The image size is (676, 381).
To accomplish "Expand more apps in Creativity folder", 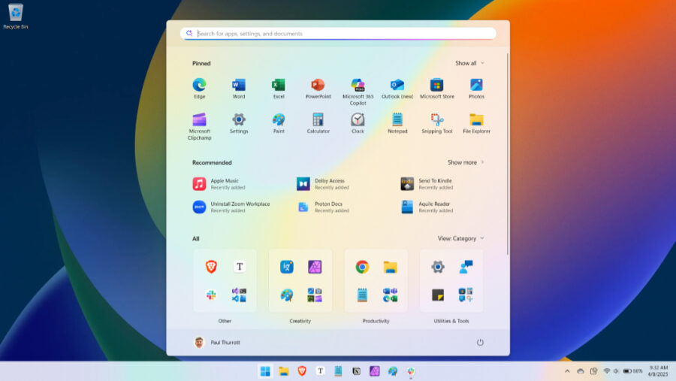I will [315, 295].
